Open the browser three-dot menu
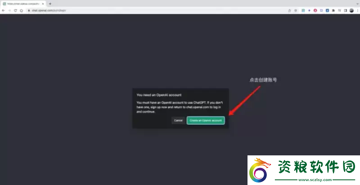This screenshot has height=185, width=360. [357, 10]
